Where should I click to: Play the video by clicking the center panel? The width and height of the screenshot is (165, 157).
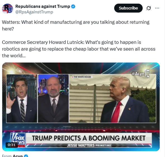pyautogui.click(x=53, y=98)
